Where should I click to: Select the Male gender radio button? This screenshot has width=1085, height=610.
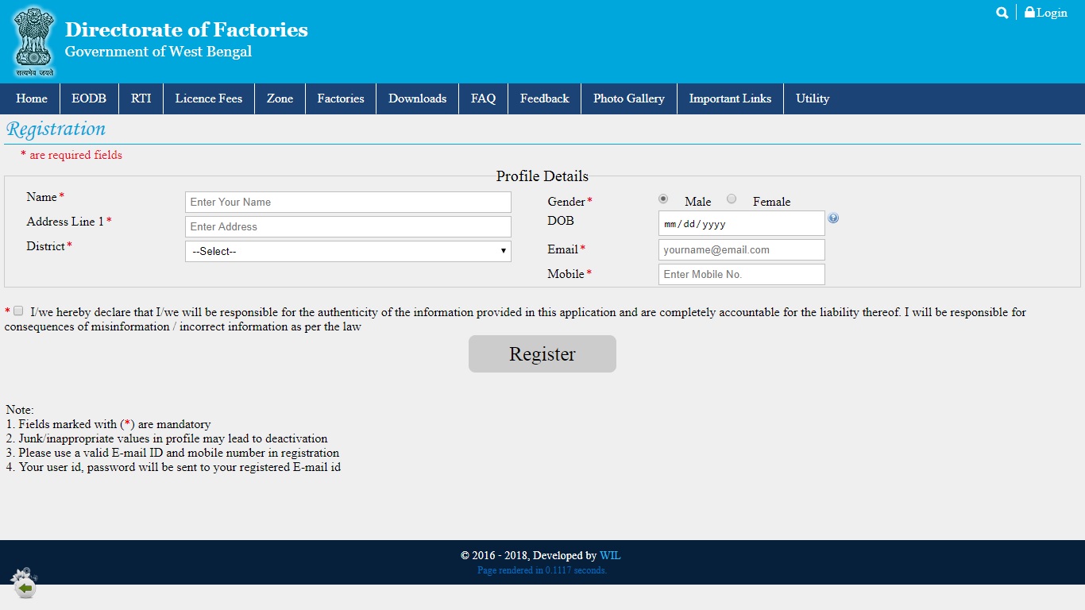tap(663, 199)
